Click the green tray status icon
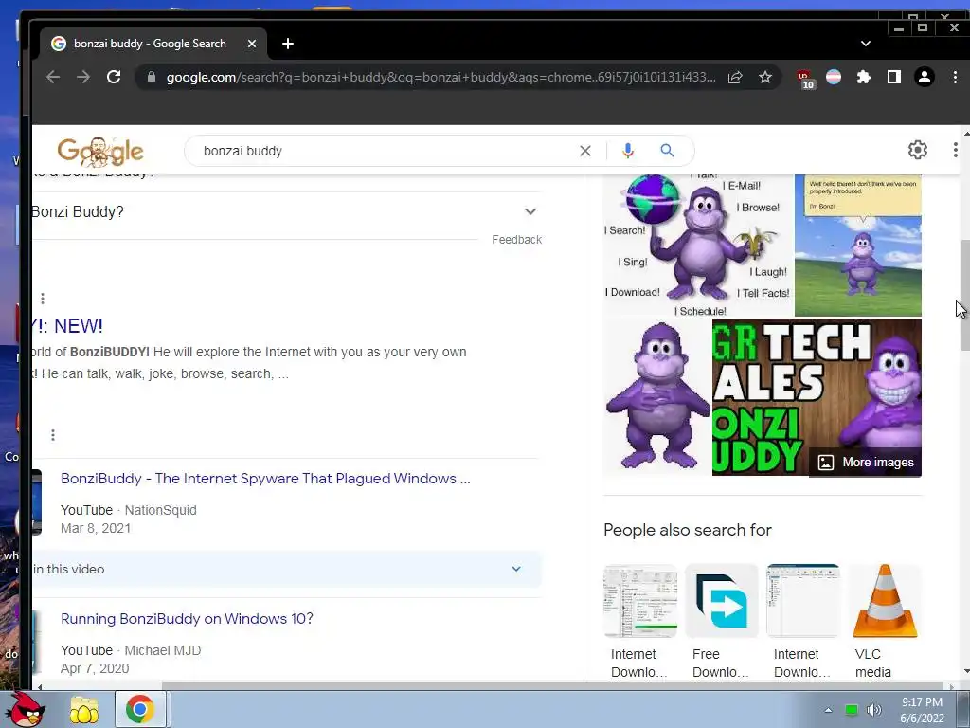Screen dimensions: 970x728 click(x=852, y=710)
